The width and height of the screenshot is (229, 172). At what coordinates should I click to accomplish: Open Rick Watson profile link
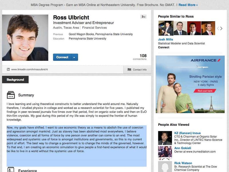(183, 163)
